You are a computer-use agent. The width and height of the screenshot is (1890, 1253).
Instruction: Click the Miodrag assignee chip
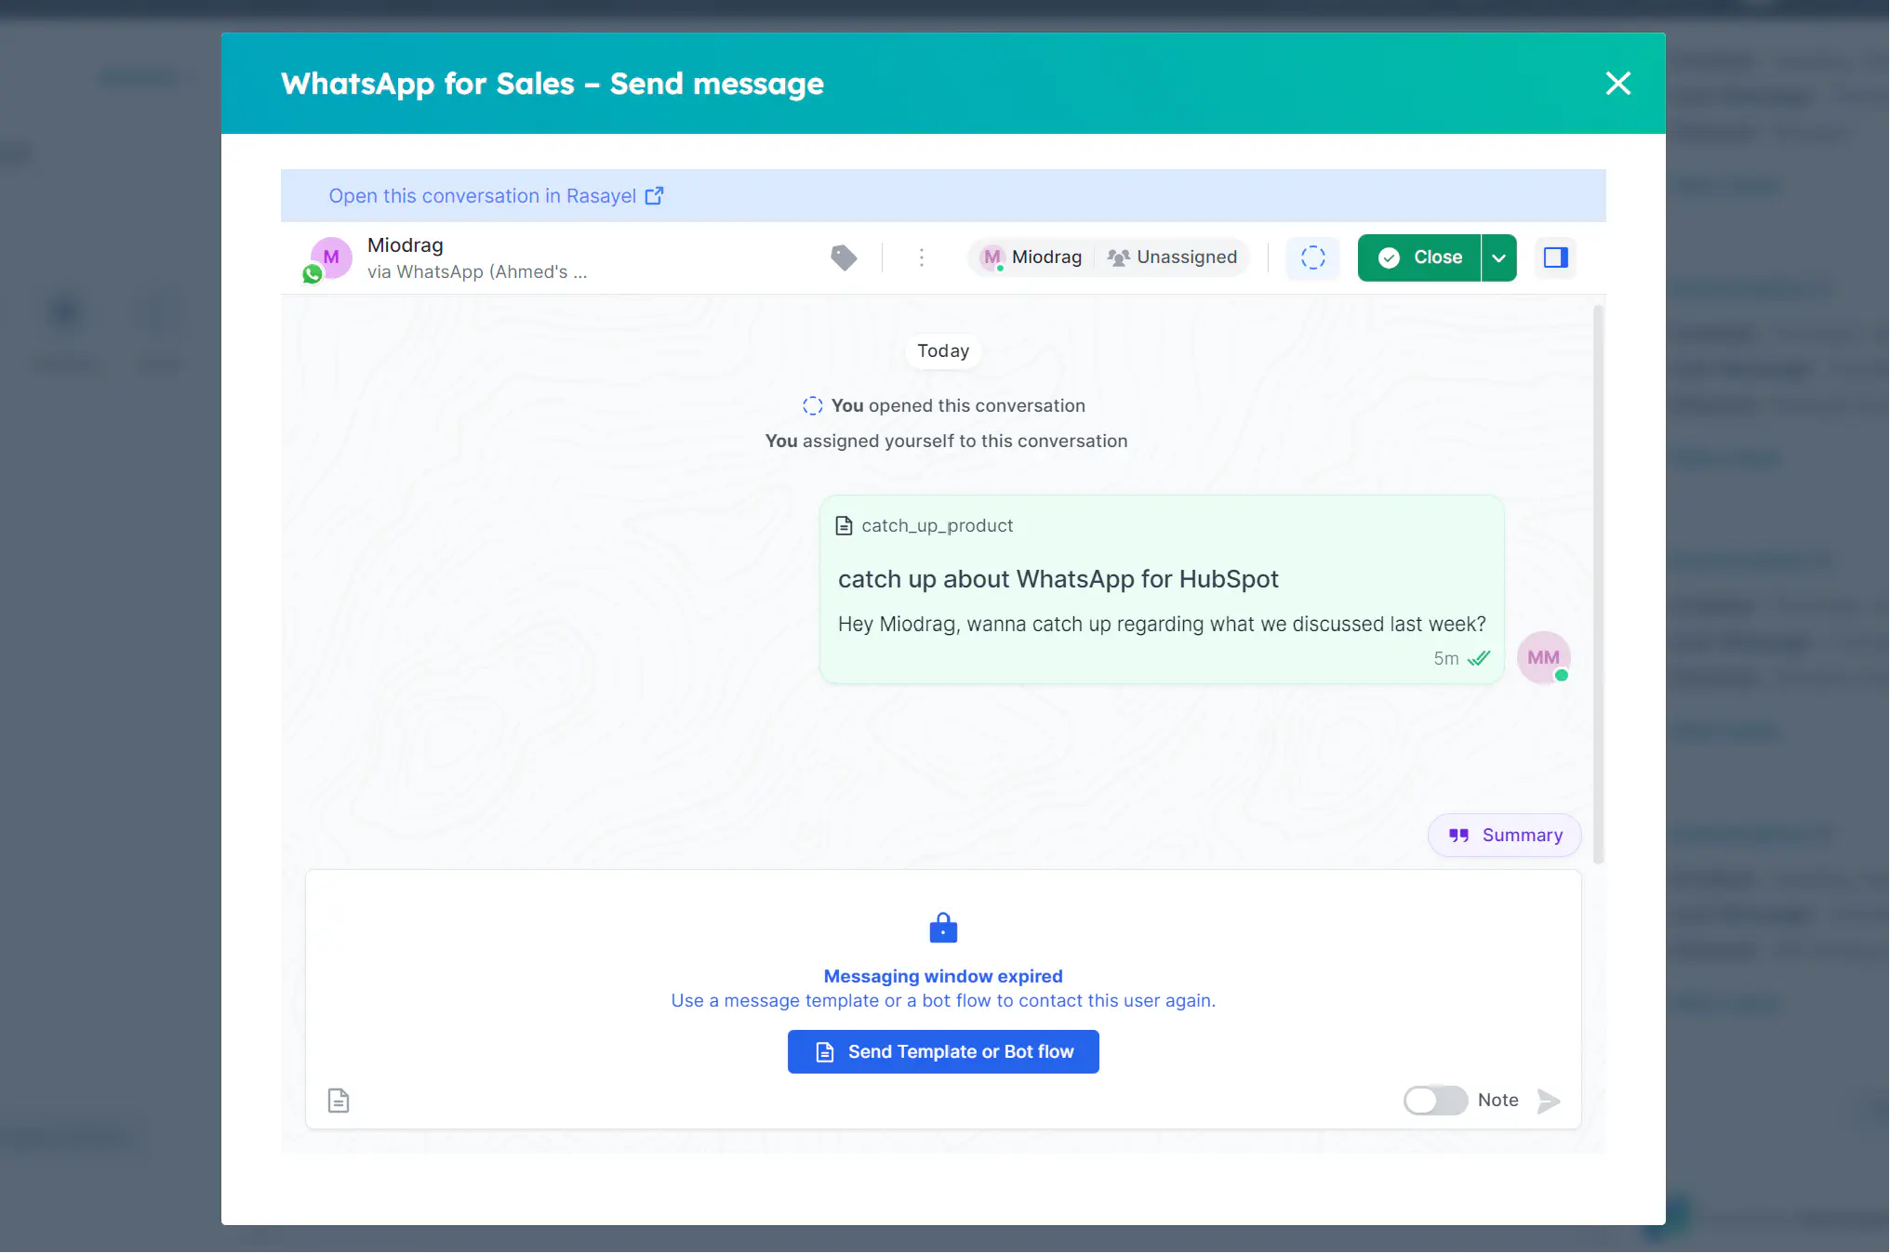point(1032,257)
